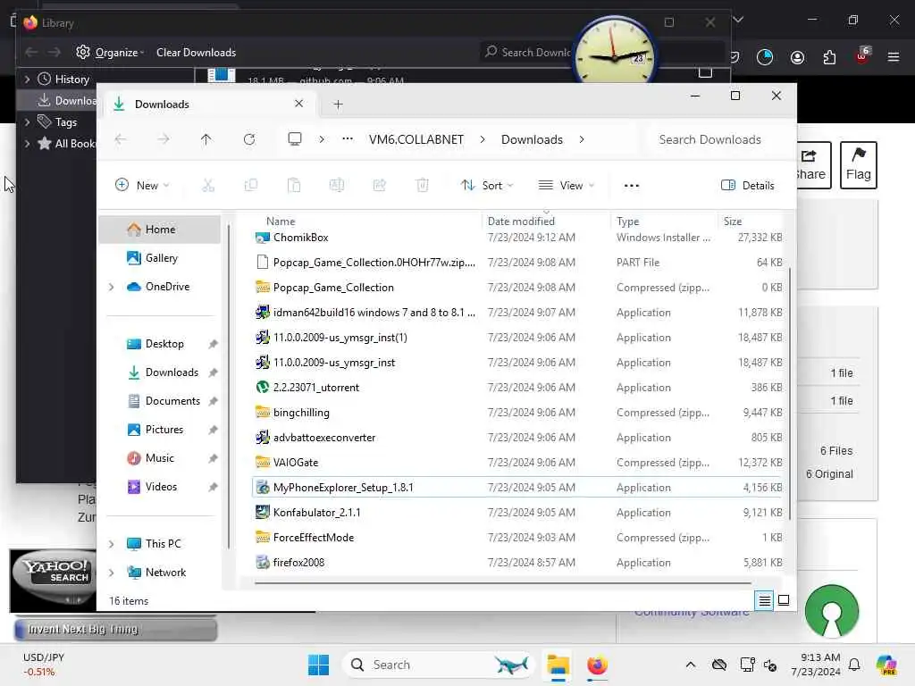Open Firefox extensions puzzle icon

tap(829, 57)
